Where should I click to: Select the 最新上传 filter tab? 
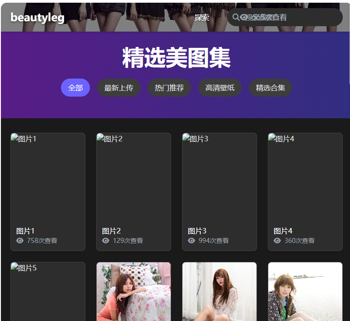(118, 88)
